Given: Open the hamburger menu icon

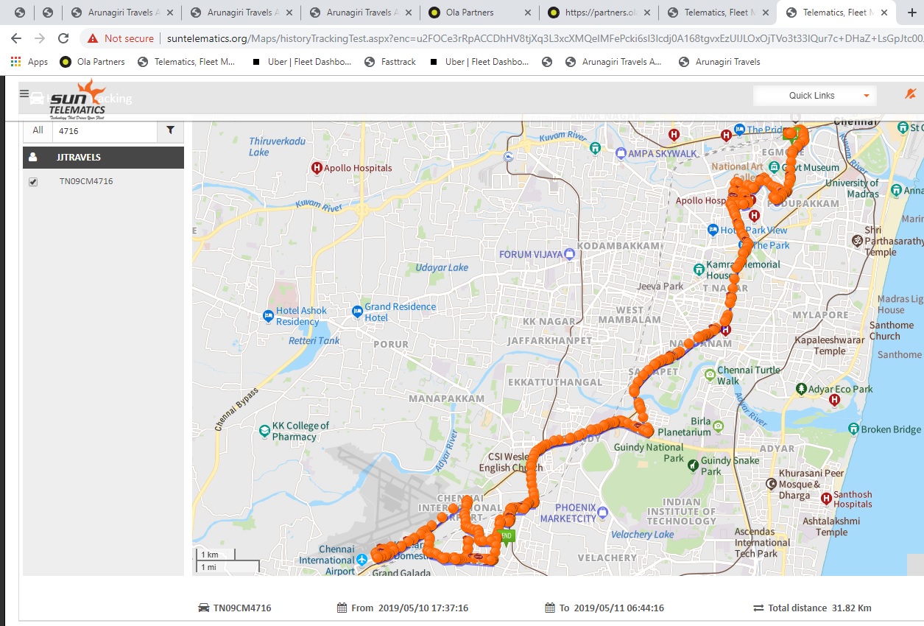Looking at the screenshot, I should click(x=24, y=94).
